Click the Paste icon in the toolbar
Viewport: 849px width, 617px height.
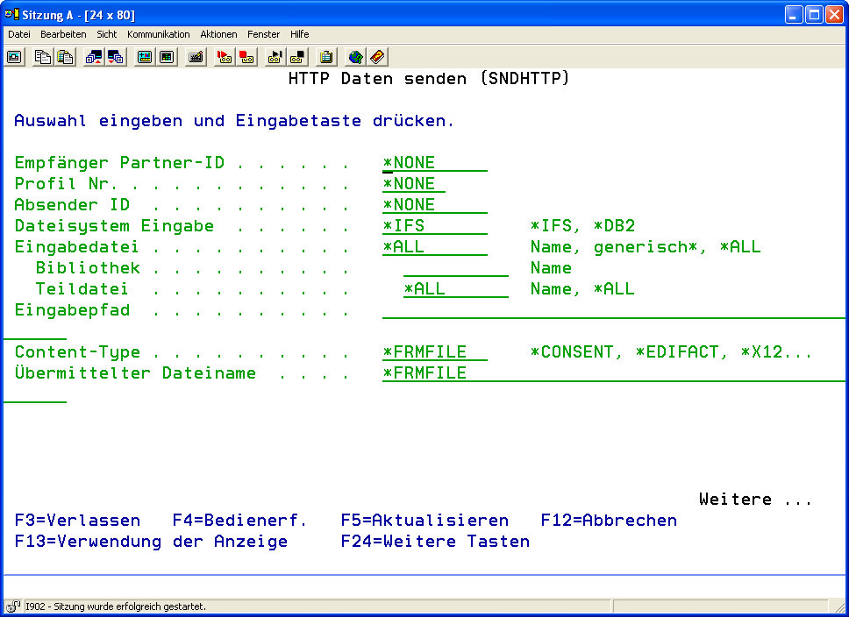(65, 57)
